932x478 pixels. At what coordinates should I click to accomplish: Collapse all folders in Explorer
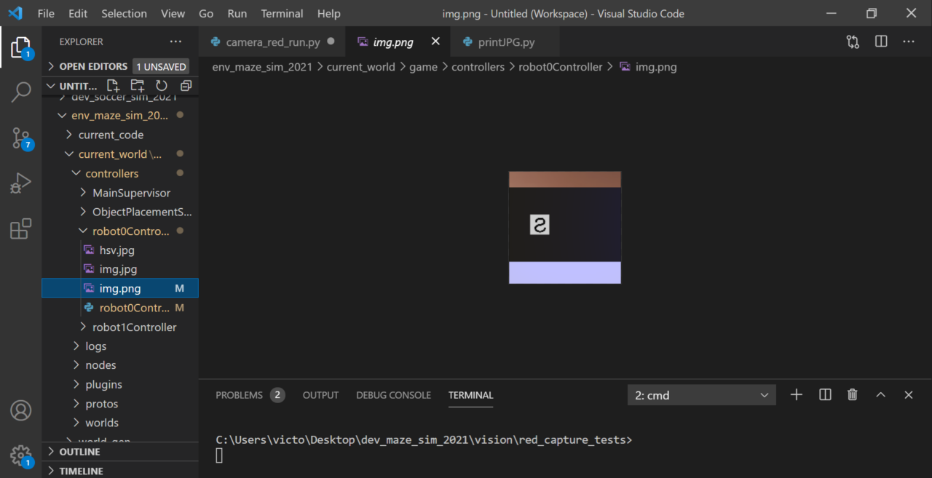[186, 86]
